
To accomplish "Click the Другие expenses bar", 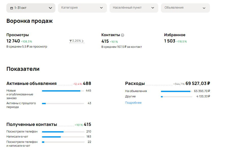I will (x=177, y=97).
